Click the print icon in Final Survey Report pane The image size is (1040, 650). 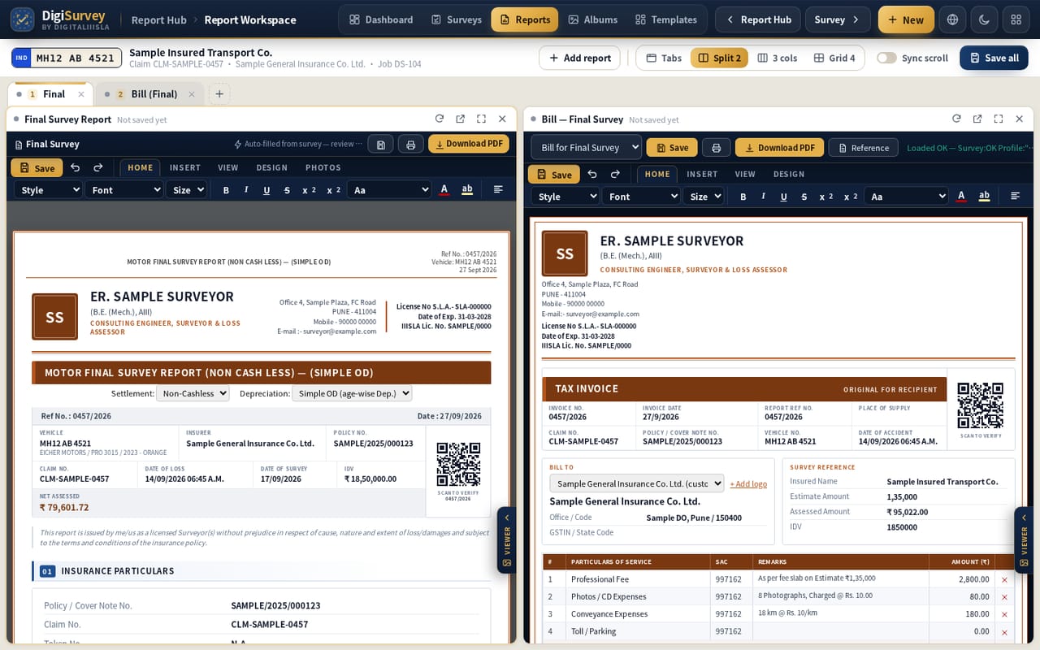(x=410, y=145)
